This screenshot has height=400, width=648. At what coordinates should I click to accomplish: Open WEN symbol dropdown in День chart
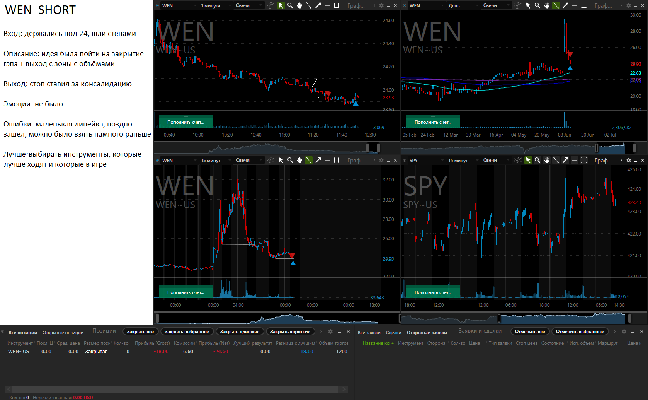(x=426, y=5)
